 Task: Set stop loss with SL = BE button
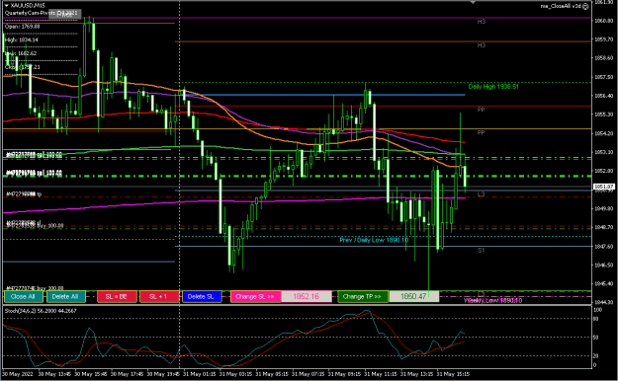(117, 296)
